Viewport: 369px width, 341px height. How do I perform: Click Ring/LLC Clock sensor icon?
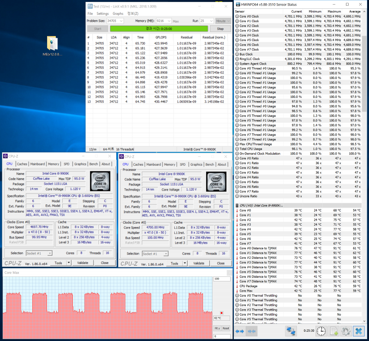(x=237, y=59)
